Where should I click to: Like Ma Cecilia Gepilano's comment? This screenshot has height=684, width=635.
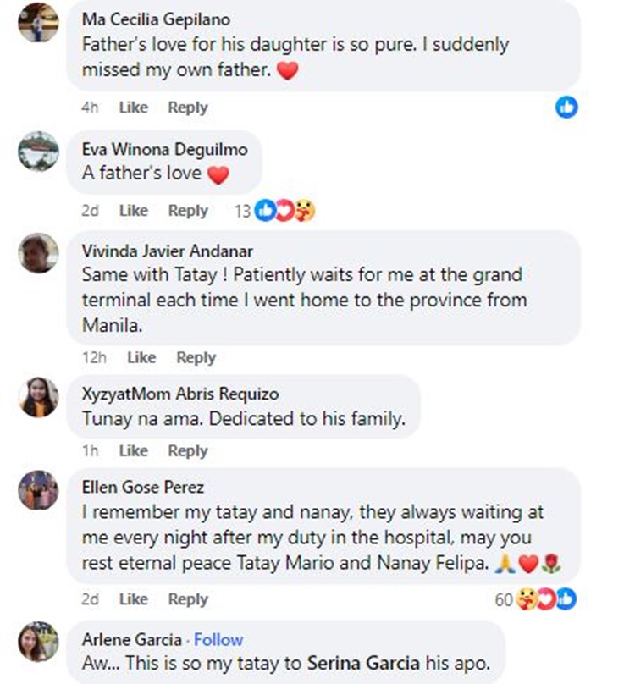point(133,108)
